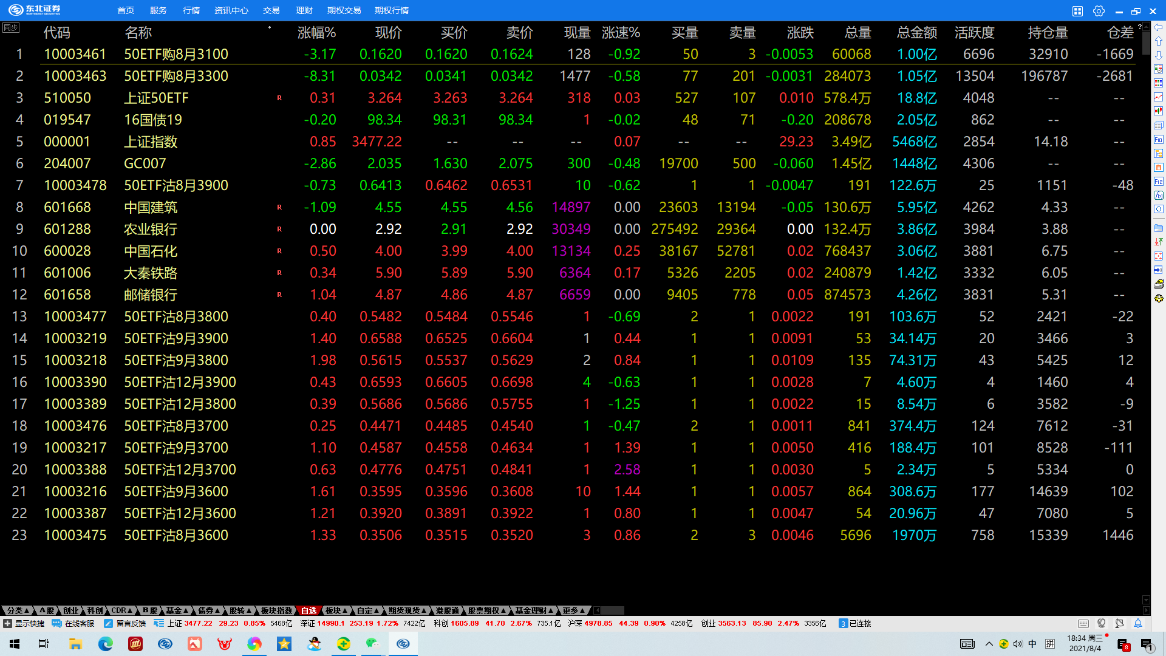Select the 中国建筑 stock row
Screen dimensions: 1166x656
click(151, 208)
